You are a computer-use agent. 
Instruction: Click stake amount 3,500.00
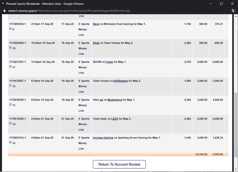(202, 100)
